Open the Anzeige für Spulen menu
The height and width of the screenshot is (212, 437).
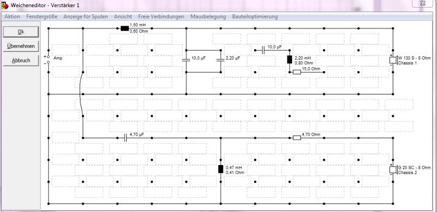coord(86,17)
